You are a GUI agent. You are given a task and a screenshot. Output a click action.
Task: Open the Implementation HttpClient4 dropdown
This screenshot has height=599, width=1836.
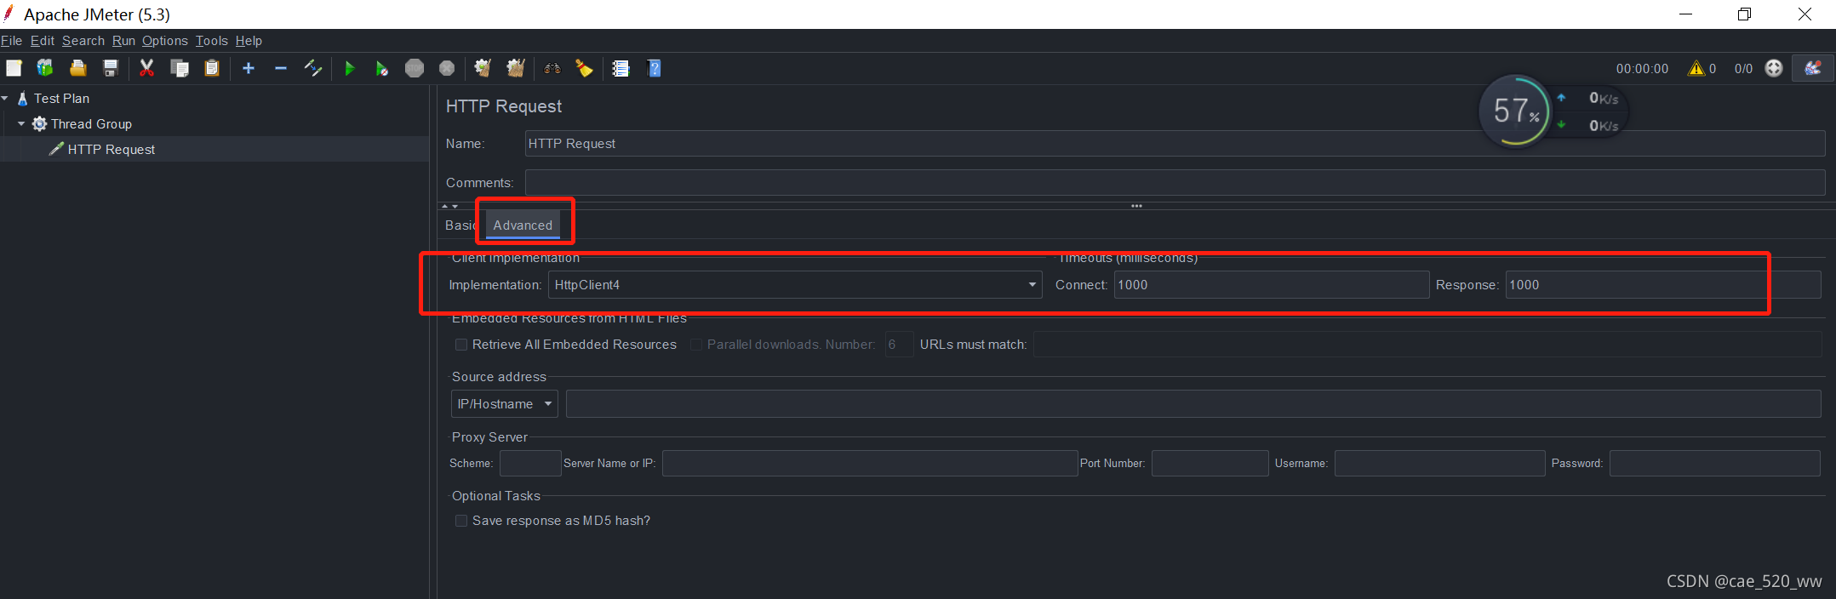click(x=795, y=285)
